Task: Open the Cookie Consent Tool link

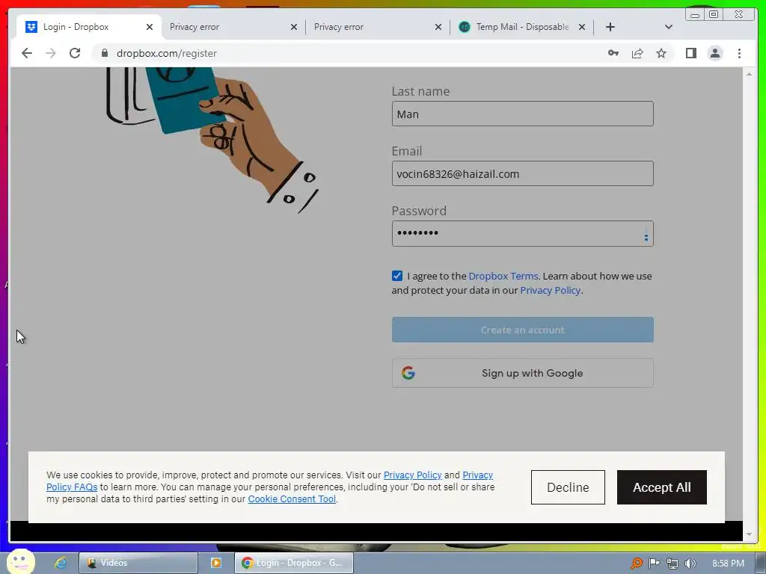Action: pos(292,499)
